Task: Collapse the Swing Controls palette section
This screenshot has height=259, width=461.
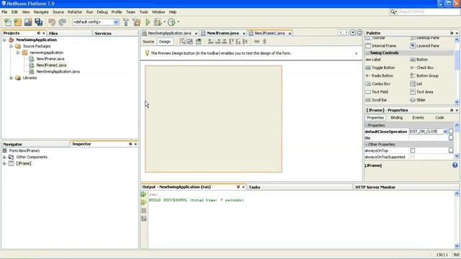Action: [367, 53]
